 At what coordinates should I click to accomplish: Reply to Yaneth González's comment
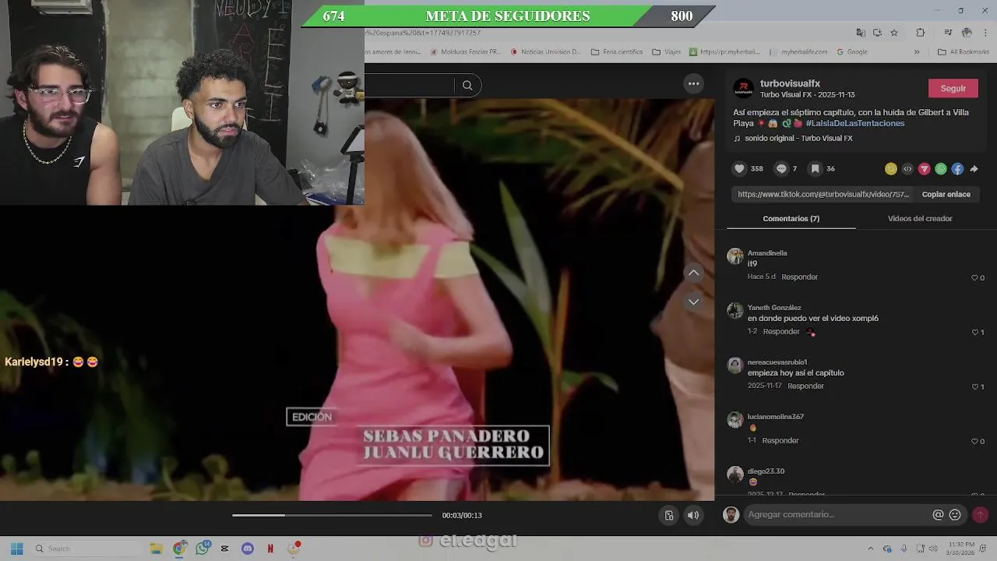(781, 331)
